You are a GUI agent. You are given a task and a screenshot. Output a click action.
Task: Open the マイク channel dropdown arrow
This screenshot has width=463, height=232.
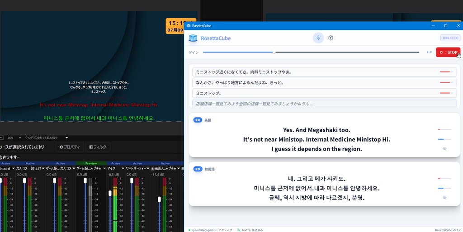123,169
